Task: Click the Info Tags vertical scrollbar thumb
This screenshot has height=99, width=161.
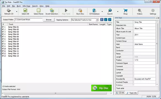Action: [157, 44]
